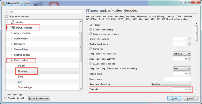The width and height of the screenshot is (202, 104).
Task: Click the Input / Codecs film icon
Action: click(13, 28)
